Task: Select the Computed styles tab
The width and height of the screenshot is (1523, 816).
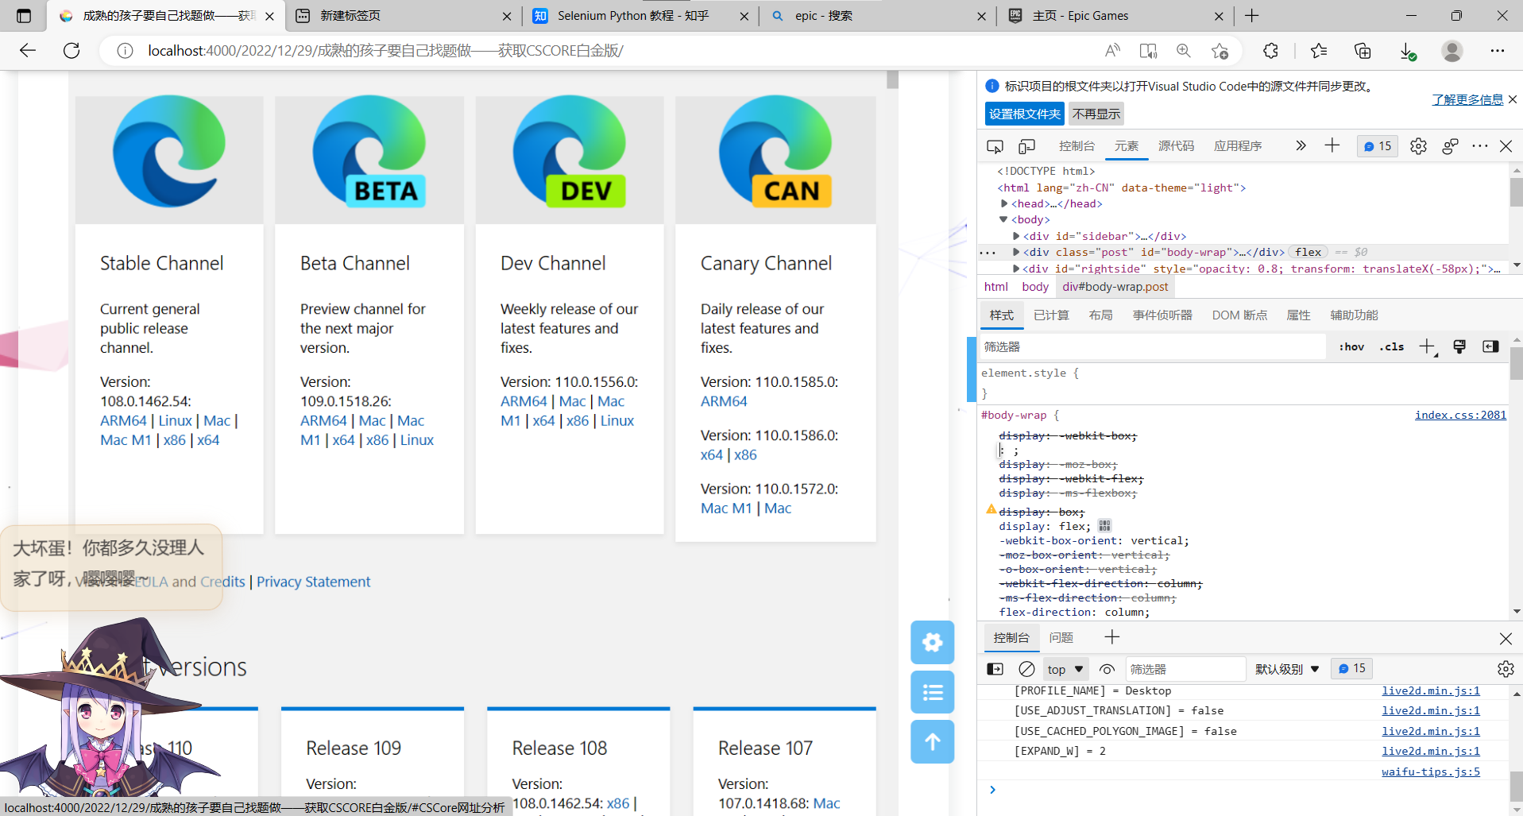Action: point(1051,315)
